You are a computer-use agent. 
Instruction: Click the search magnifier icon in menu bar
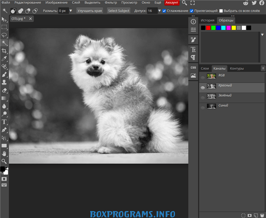click(x=184, y=3)
